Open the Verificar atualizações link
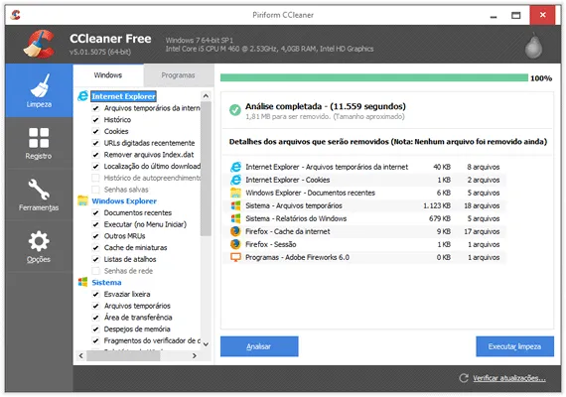The image size is (566, 397). pyautogui.click(x=509, y=378)
